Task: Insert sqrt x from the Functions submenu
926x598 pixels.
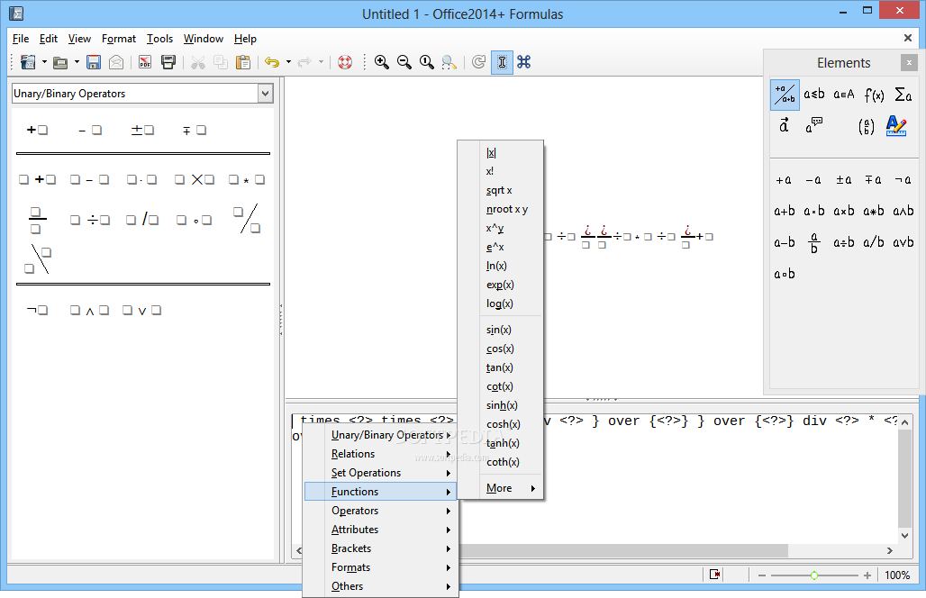Action: 501,190
